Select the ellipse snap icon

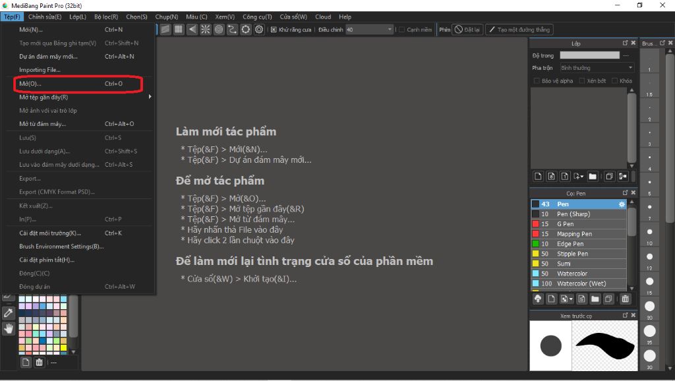pos(245,29)
